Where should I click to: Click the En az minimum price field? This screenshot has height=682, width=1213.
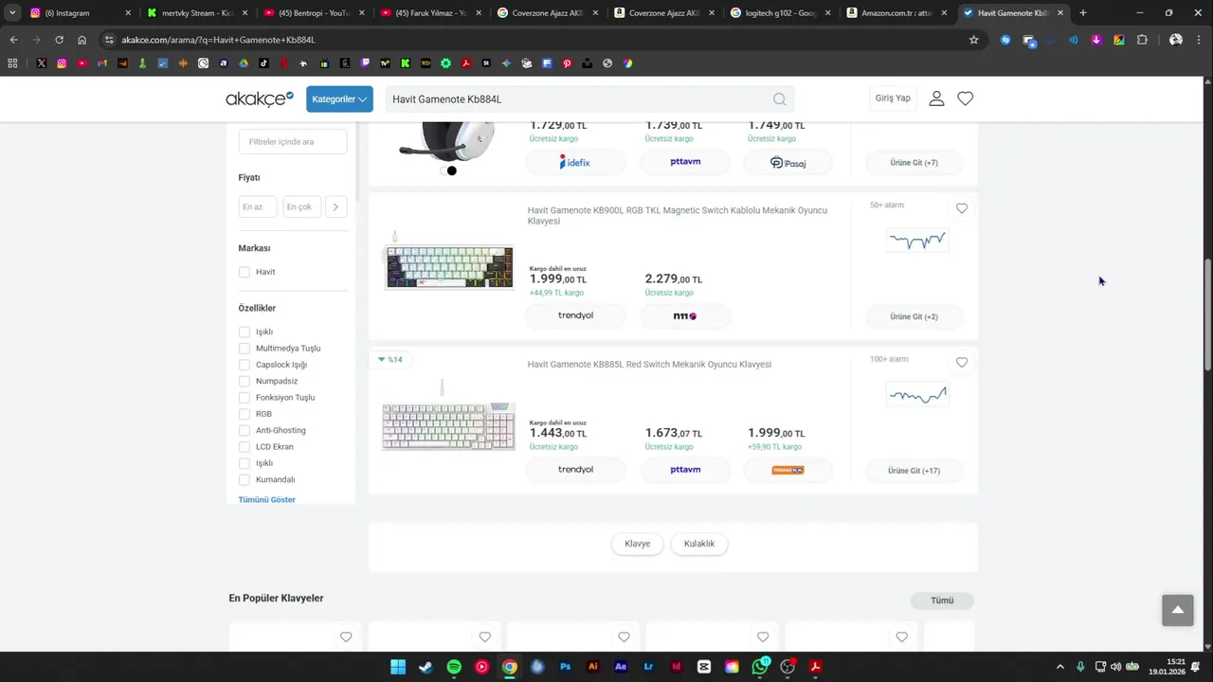pyautogui.click(x=258, y=206)
